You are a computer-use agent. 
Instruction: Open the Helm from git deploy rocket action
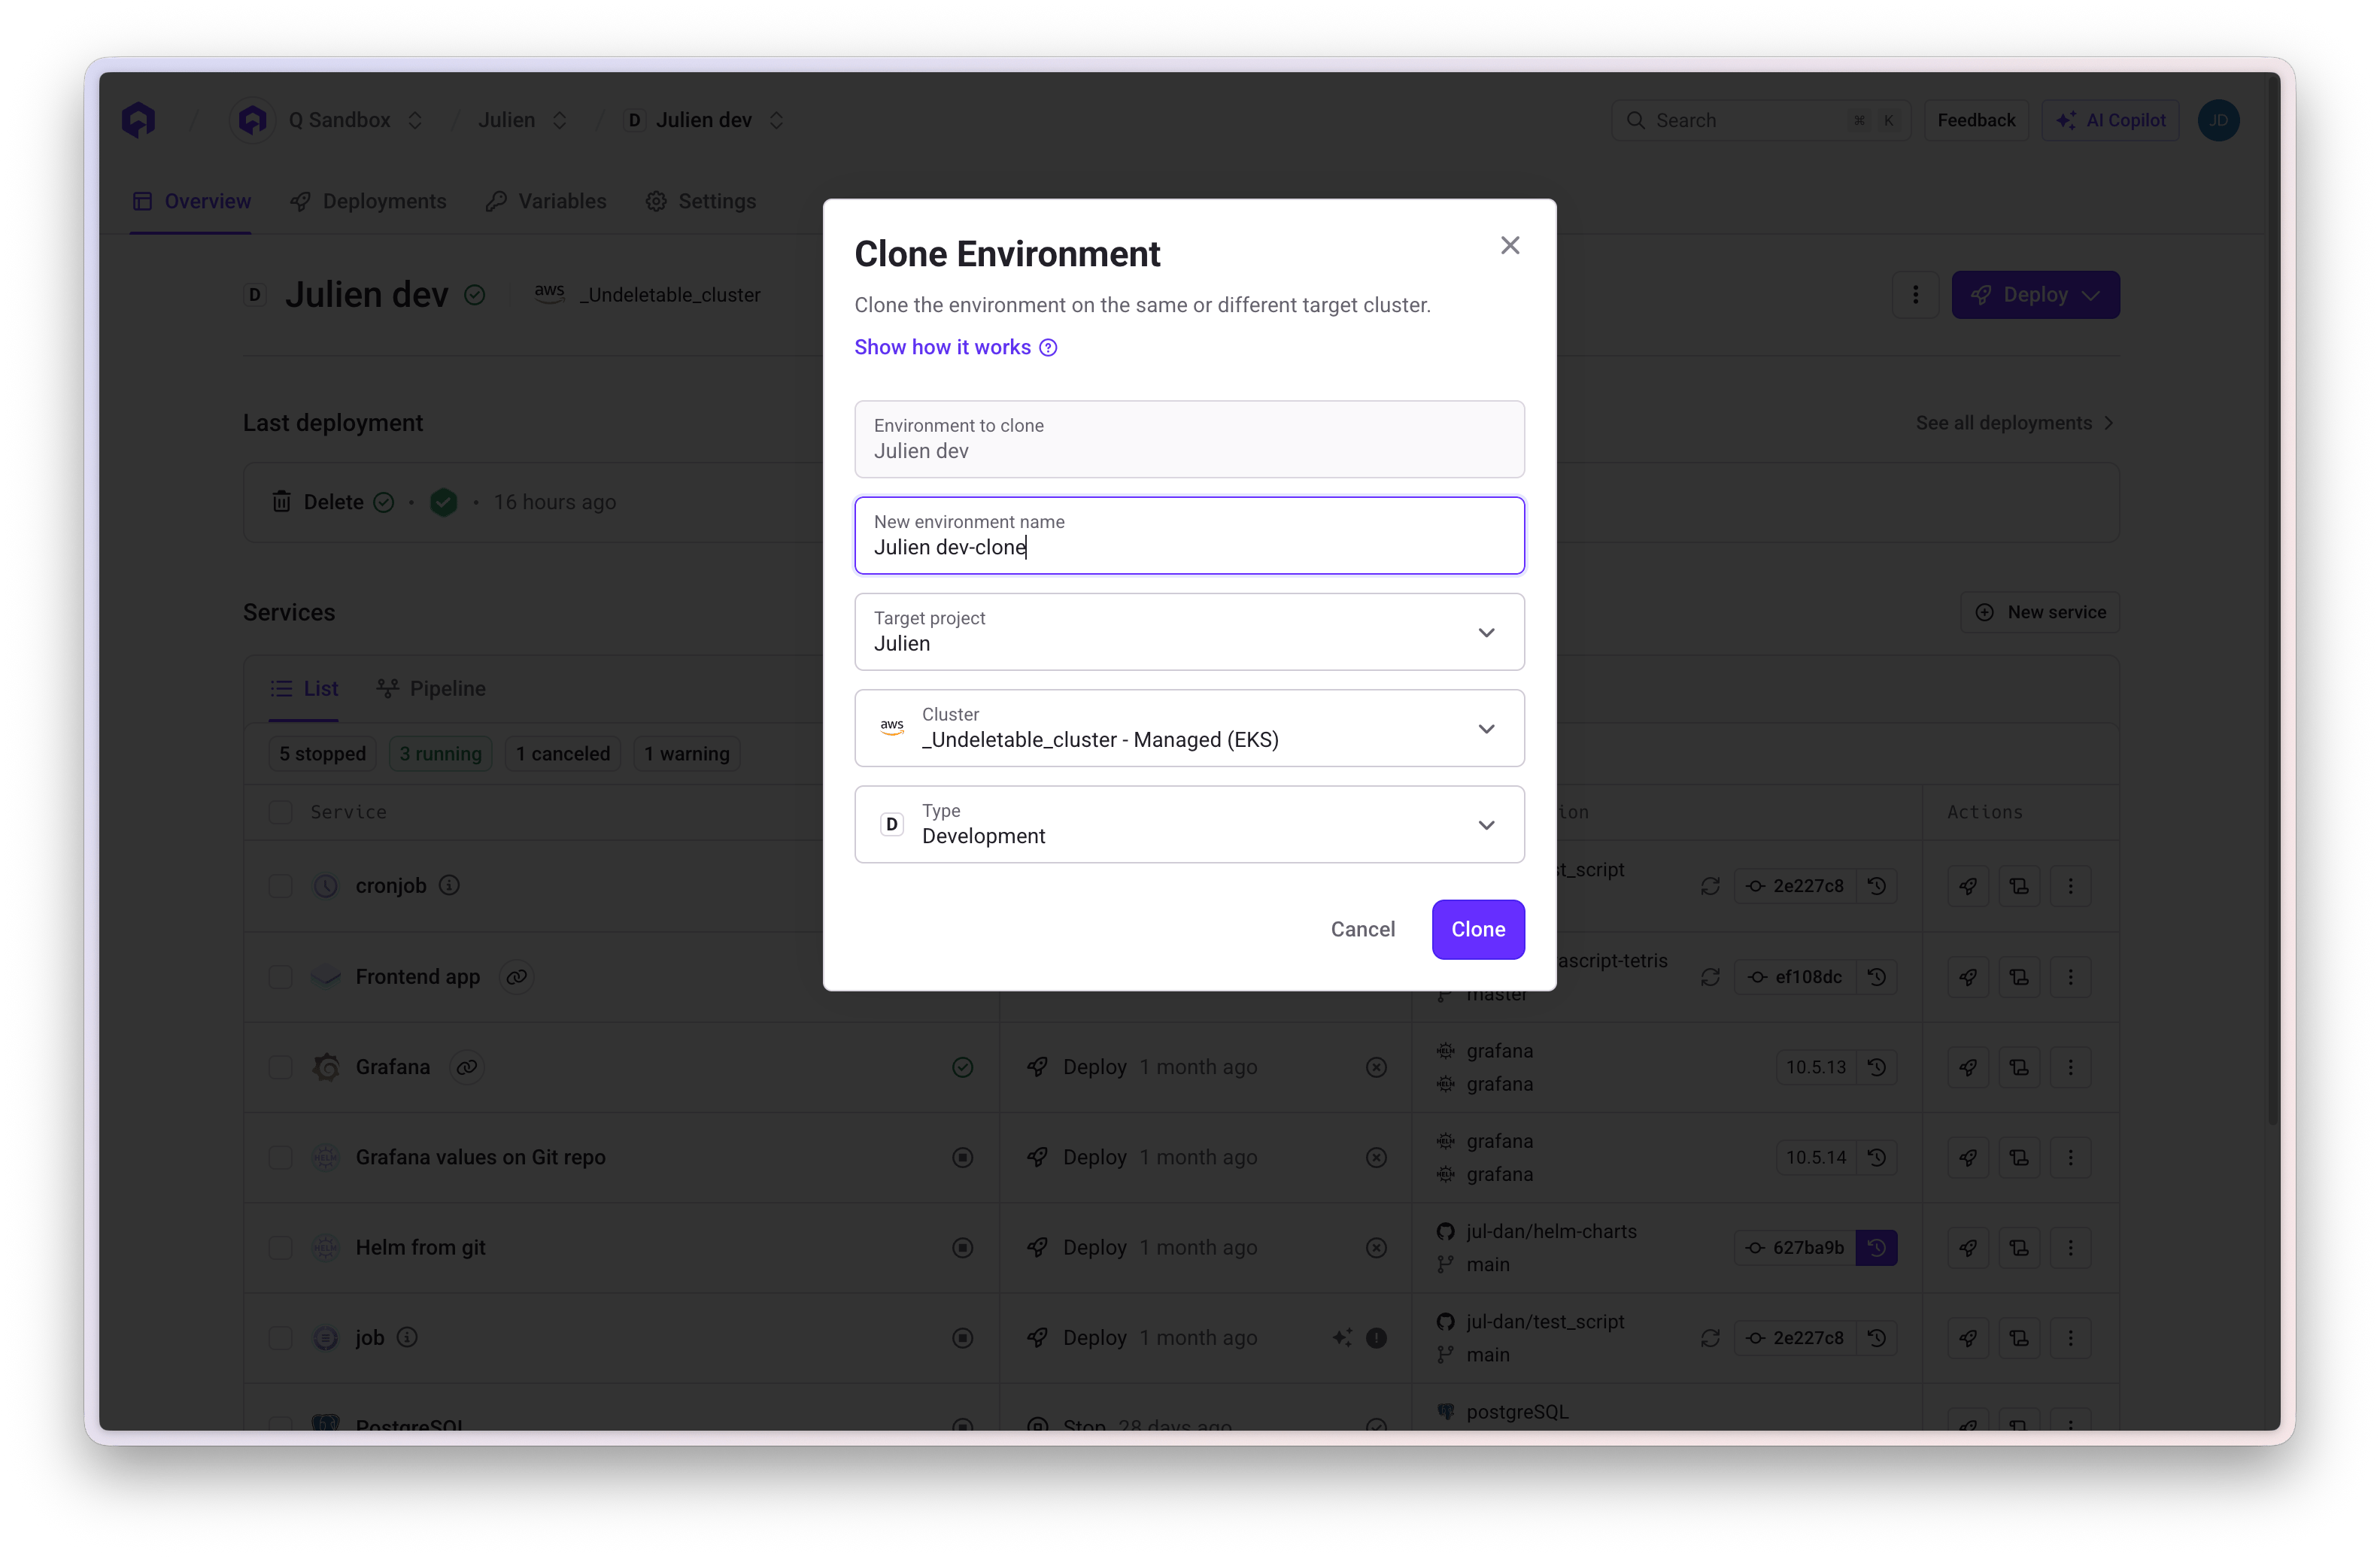pyautogui.click(x=1967, y=1247)
